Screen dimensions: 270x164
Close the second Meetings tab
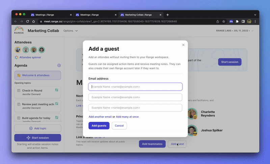pos(115,15)
